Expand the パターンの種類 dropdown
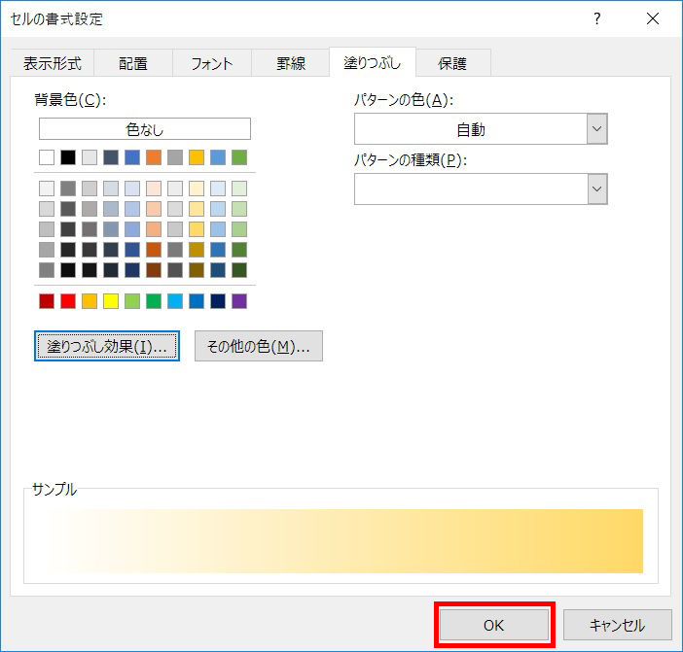Screen dimensions: 683x652 click(596, 189)
